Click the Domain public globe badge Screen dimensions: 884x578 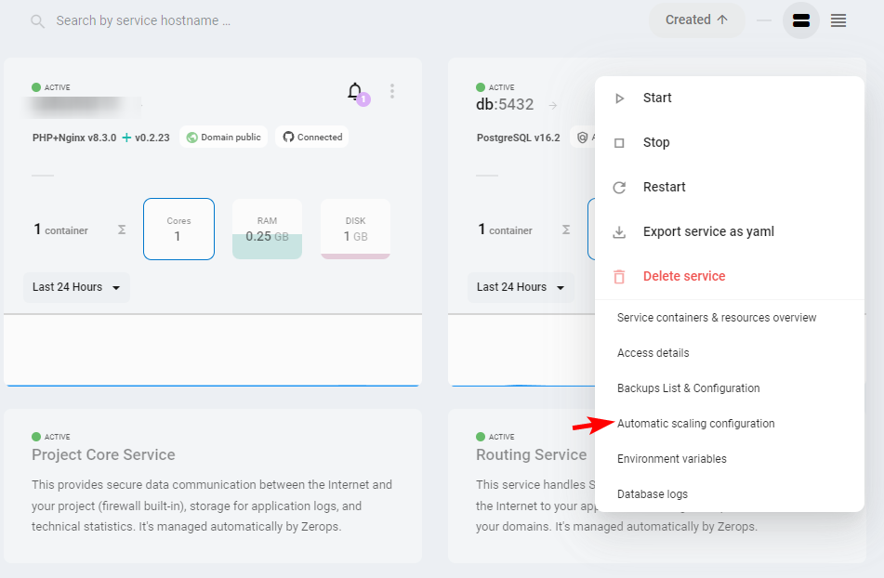point(223,138)
